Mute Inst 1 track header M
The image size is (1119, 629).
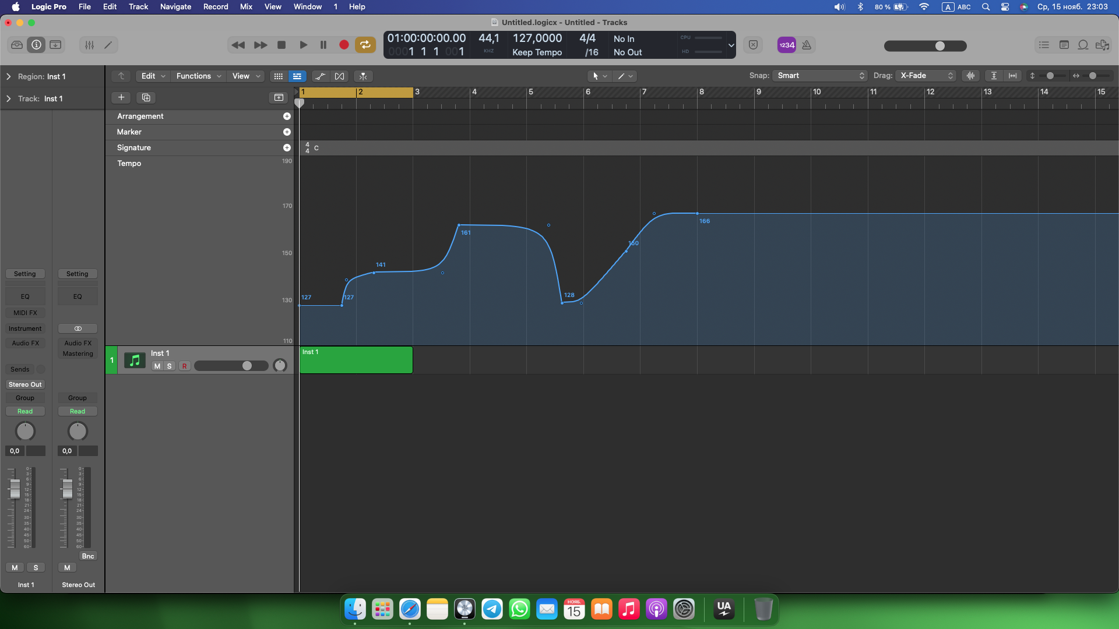click(157, 366)
